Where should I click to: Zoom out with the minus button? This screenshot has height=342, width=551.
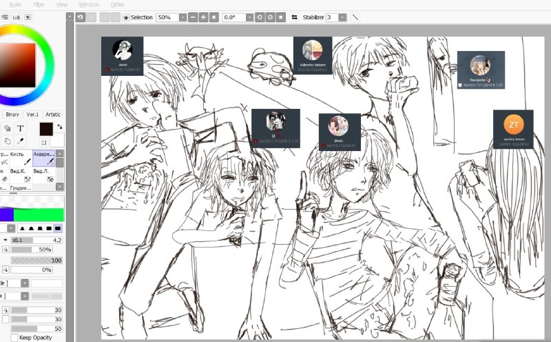(193, 17)
